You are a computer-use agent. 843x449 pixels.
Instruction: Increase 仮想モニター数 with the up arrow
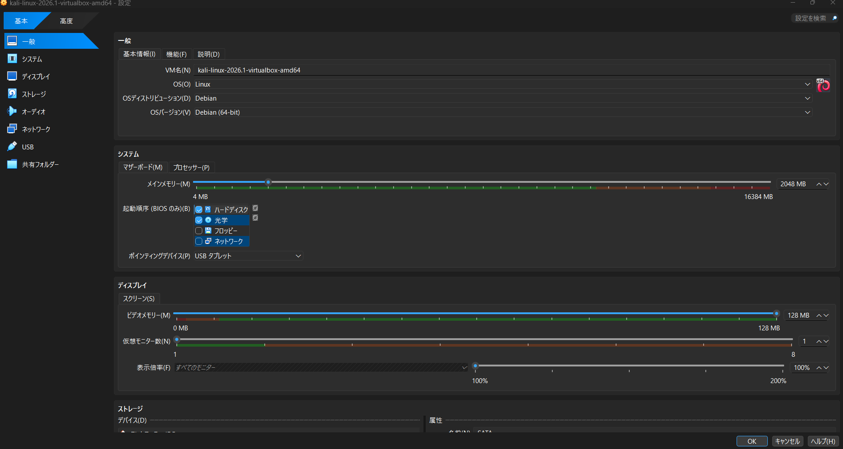tap(819, 341)
